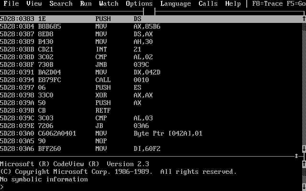The width and height of the screenshot is (306, 191).
Task: Open the View menu
Action: click(x=34, y=4)
